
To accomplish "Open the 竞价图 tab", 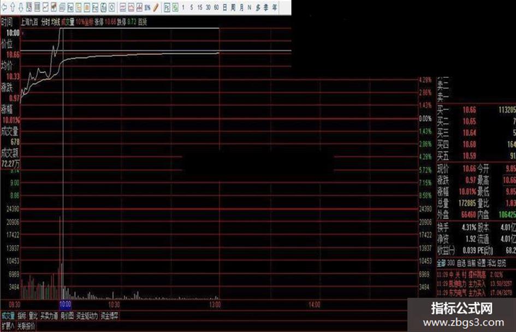I will pyautogui.click(x=67, y=316).
